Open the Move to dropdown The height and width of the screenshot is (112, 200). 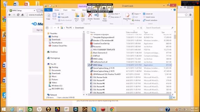77,20
